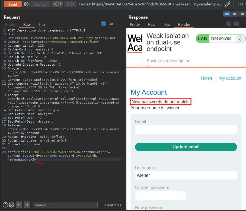Select the Response Hex tab

pyautogui.click(x=167, y=24)
